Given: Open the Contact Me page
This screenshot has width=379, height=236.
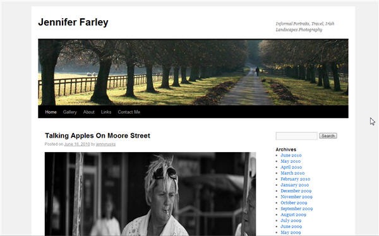Looking at the screenshot, I should click(129, 112).
